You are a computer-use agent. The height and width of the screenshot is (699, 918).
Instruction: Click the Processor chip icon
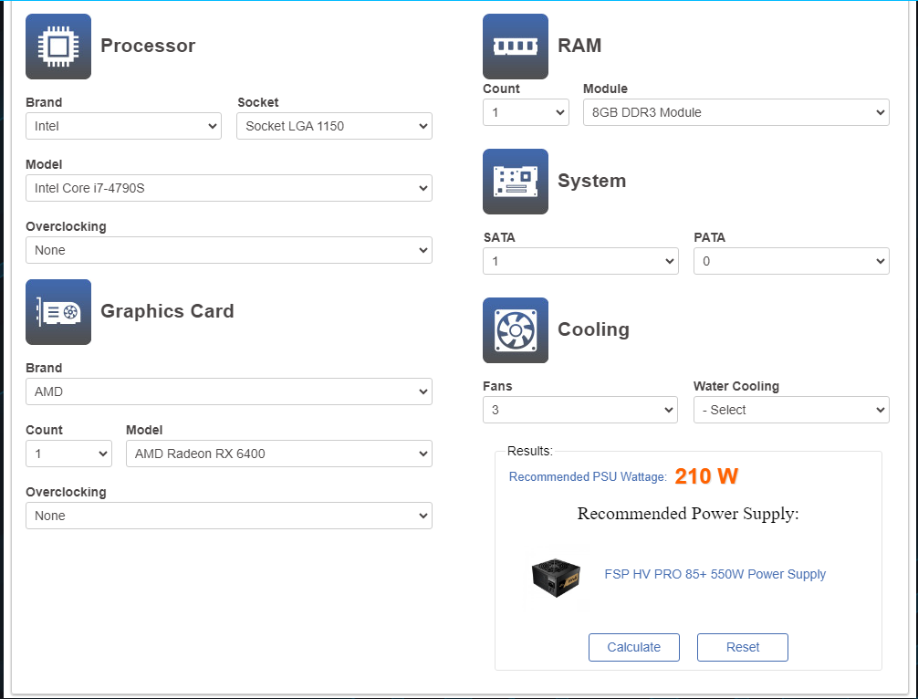tap(58, 47)
